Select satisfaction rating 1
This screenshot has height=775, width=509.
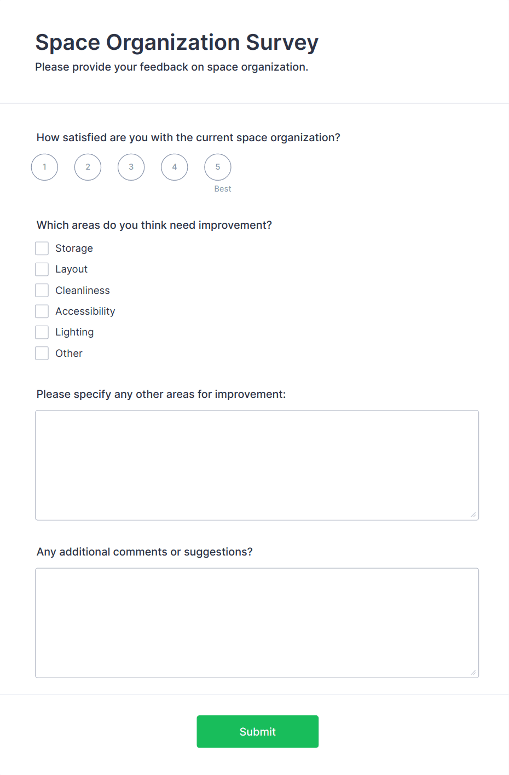tap(44, 167)
